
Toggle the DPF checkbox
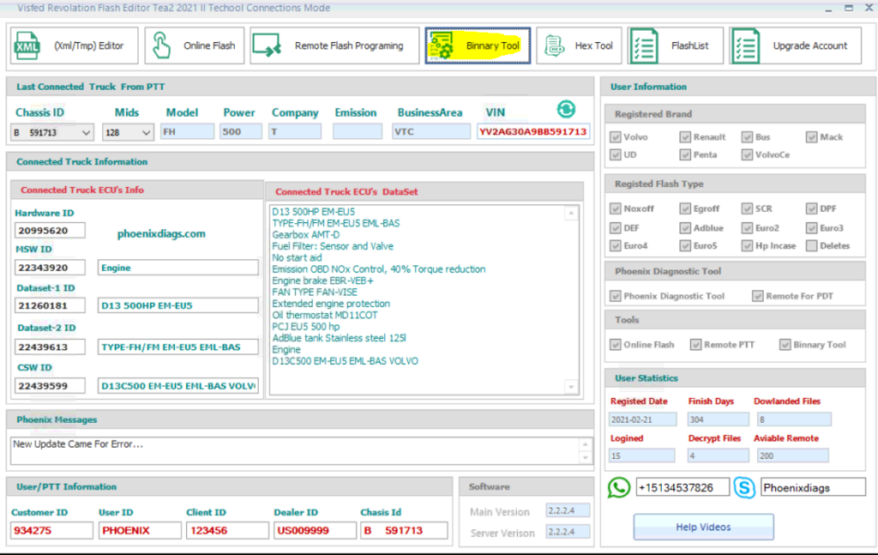812,208
